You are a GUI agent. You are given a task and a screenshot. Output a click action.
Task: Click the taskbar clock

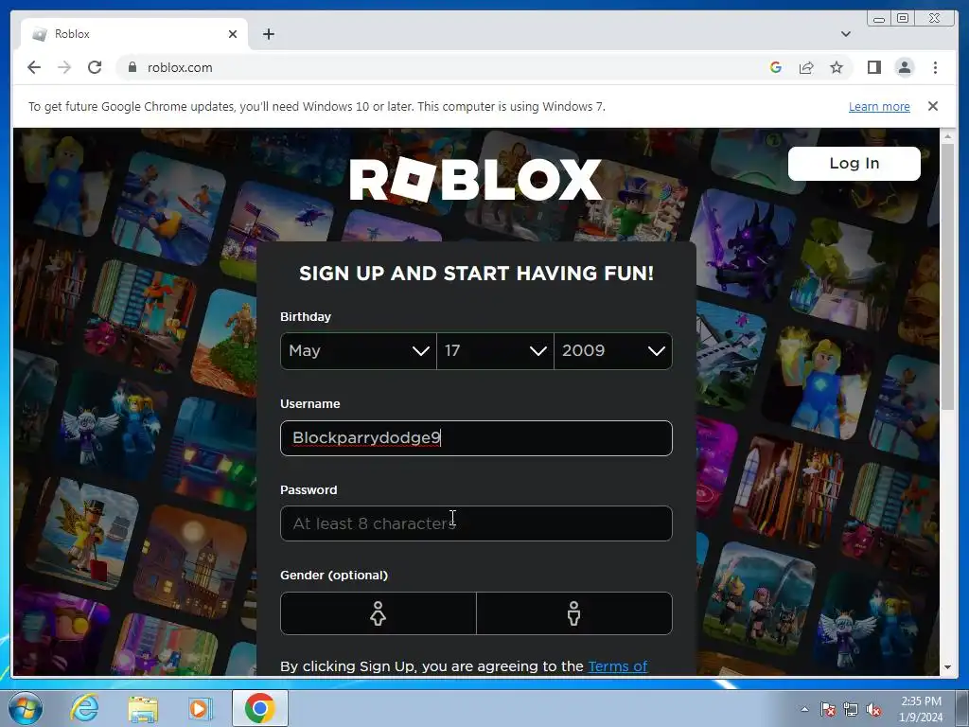(921, 709)
